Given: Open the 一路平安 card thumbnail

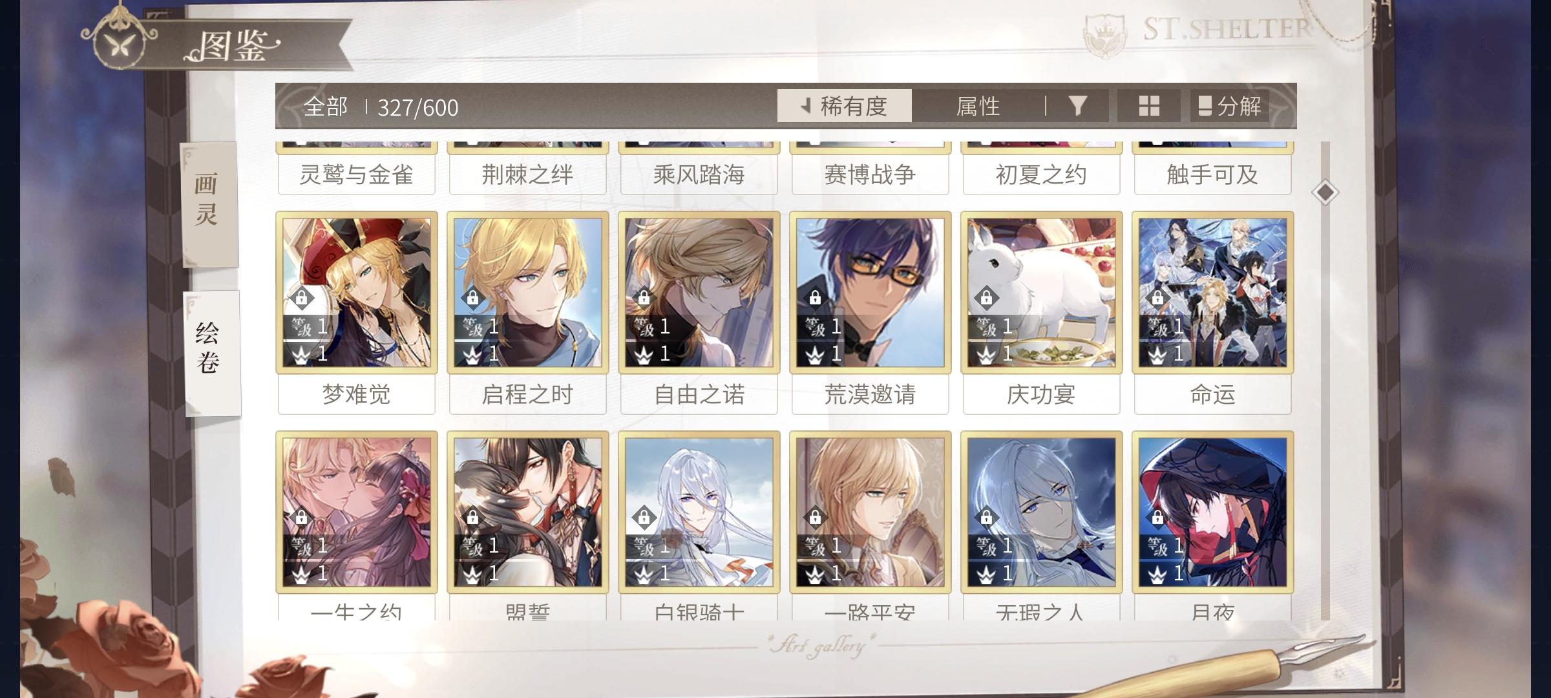Looking at the screenshot, I should [870, 512].
